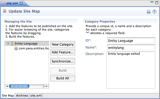Click the Entity Language category icon
The width and height of the screenshot is (160, 99).
pyautogui.click(x=12, y=44)
